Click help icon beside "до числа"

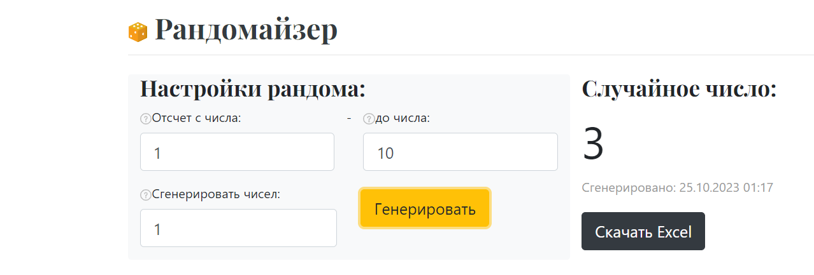[368, 119]
